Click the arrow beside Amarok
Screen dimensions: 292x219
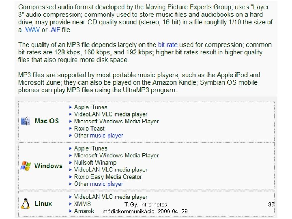pos(71,211)
